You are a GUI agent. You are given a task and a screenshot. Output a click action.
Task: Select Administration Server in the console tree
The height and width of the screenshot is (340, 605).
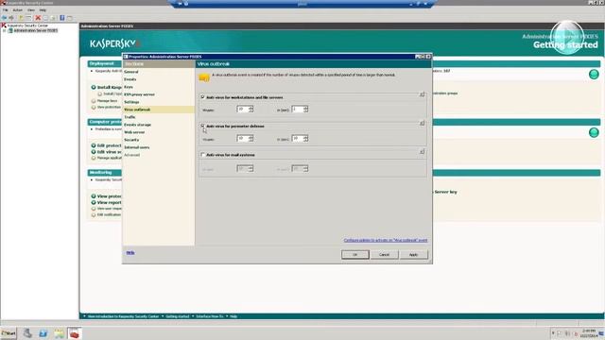(x=36, y=30)
